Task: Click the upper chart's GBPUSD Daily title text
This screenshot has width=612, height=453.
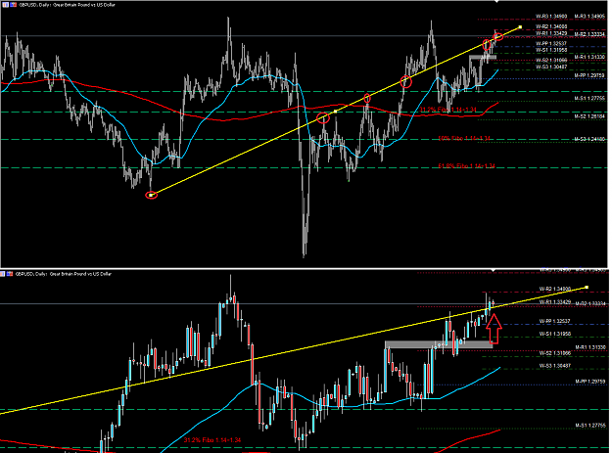Action: [x=67, y=5]
